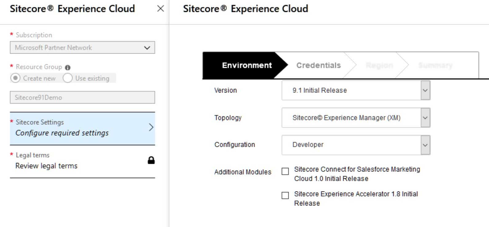
Task: Switch to the Credentials tab
Action: [318, 65]
